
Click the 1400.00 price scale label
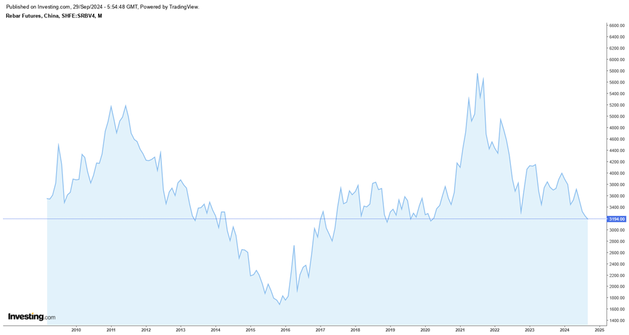click(617, 321)
